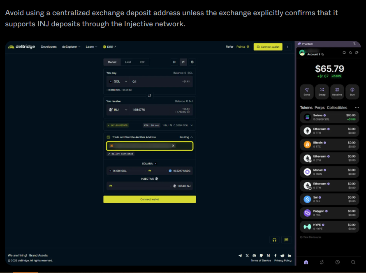Switch to the Limit tab
366x273 pixels.
coord(128,62)
